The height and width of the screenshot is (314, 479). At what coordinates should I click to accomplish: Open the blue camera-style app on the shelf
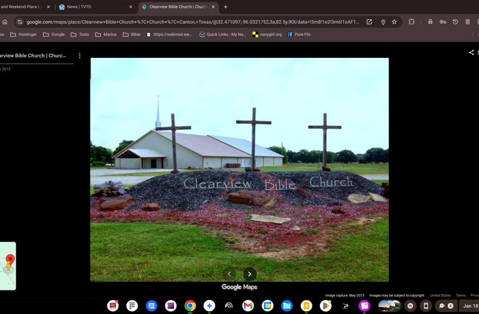coord(151,305)
